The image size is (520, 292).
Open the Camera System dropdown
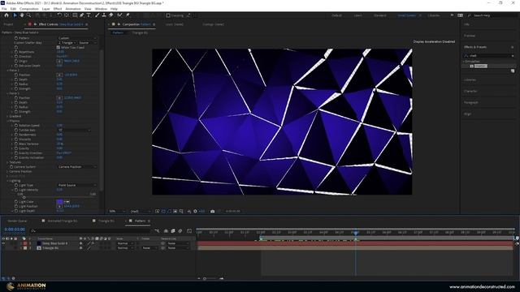(x=77, y=167)
